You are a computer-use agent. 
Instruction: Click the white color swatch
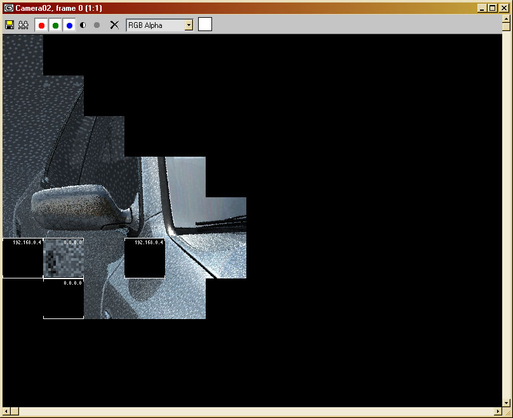205,25
